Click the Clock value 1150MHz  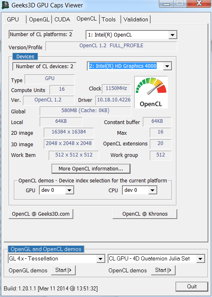coord(116,89)
